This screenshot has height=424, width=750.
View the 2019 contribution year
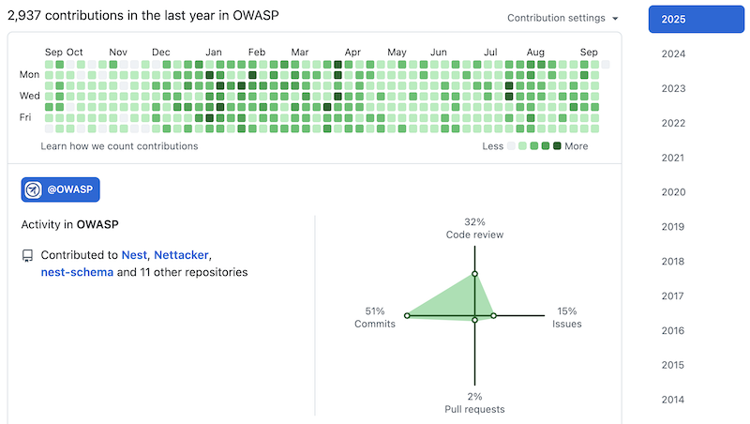pos(673,227)
